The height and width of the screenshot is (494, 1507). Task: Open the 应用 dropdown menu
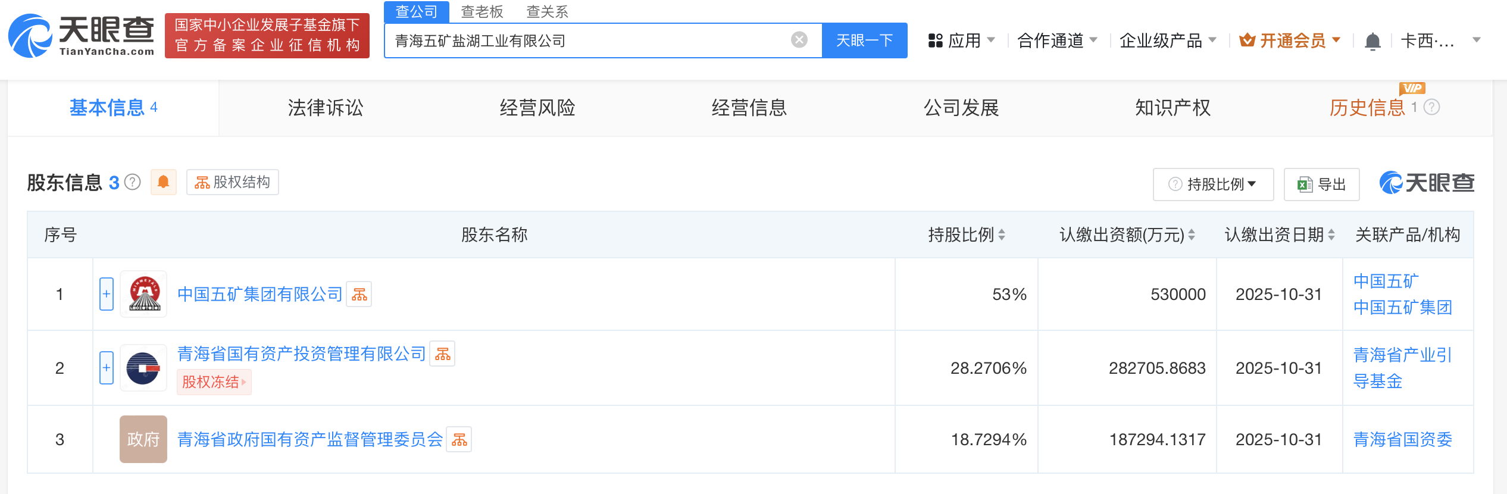tap(961, 40)
